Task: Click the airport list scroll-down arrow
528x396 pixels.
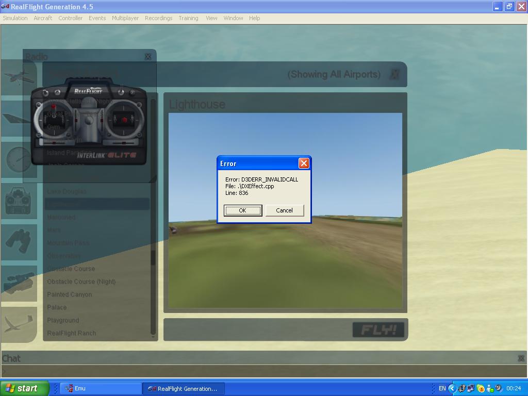Action: pyautogui.click(x=153, y=336)
